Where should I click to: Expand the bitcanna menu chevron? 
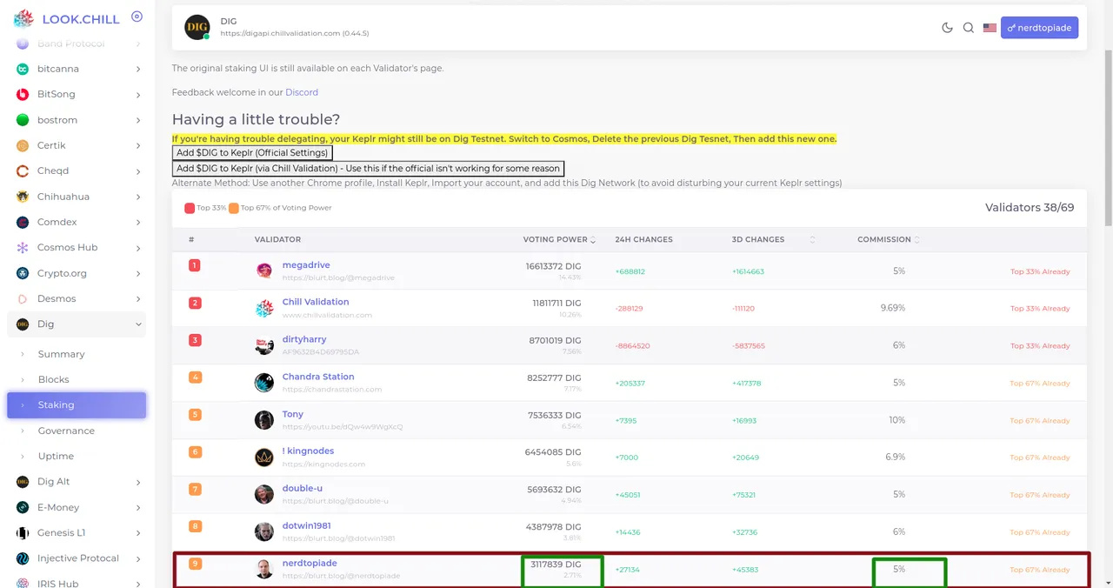pyautogui.click(x=138, y=69)
